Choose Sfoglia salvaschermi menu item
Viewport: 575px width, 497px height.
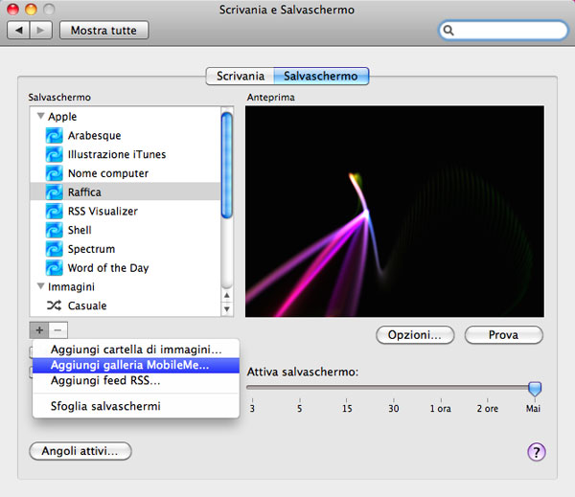pos(136,406)
